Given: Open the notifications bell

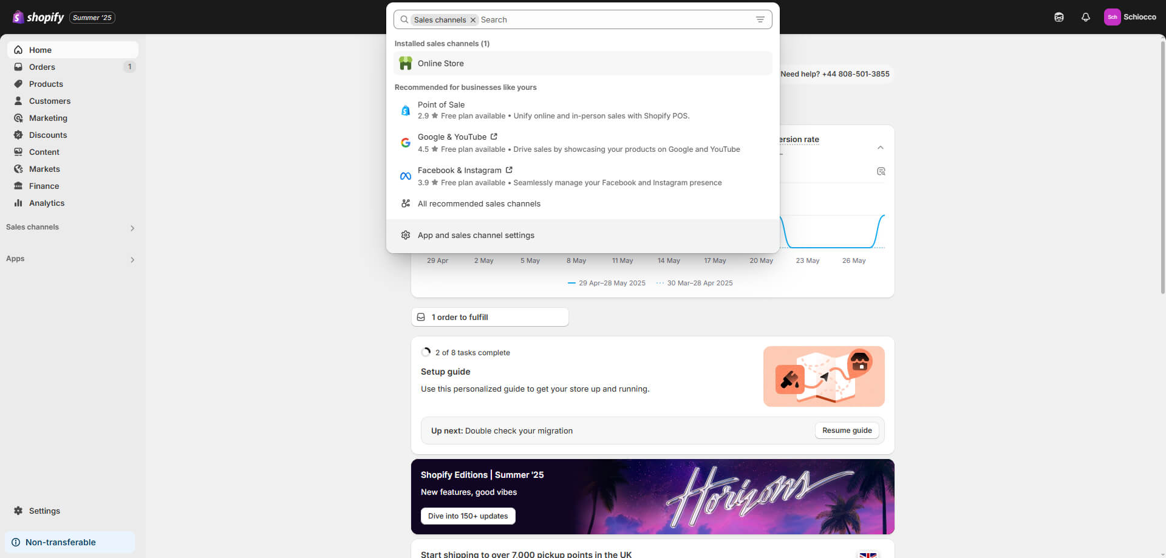Looking at the screenshot, I should (x=1085, y=17).
